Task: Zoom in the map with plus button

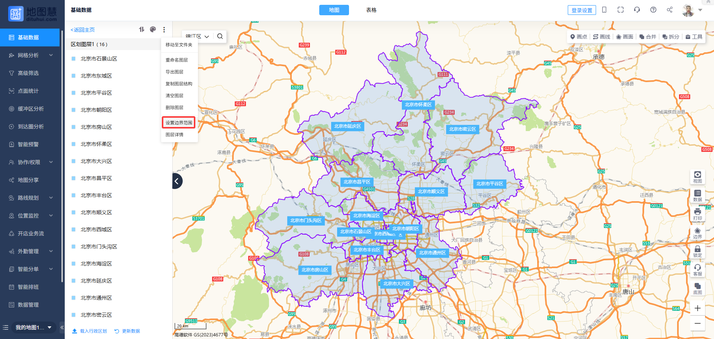Action: tap(697, 308)
